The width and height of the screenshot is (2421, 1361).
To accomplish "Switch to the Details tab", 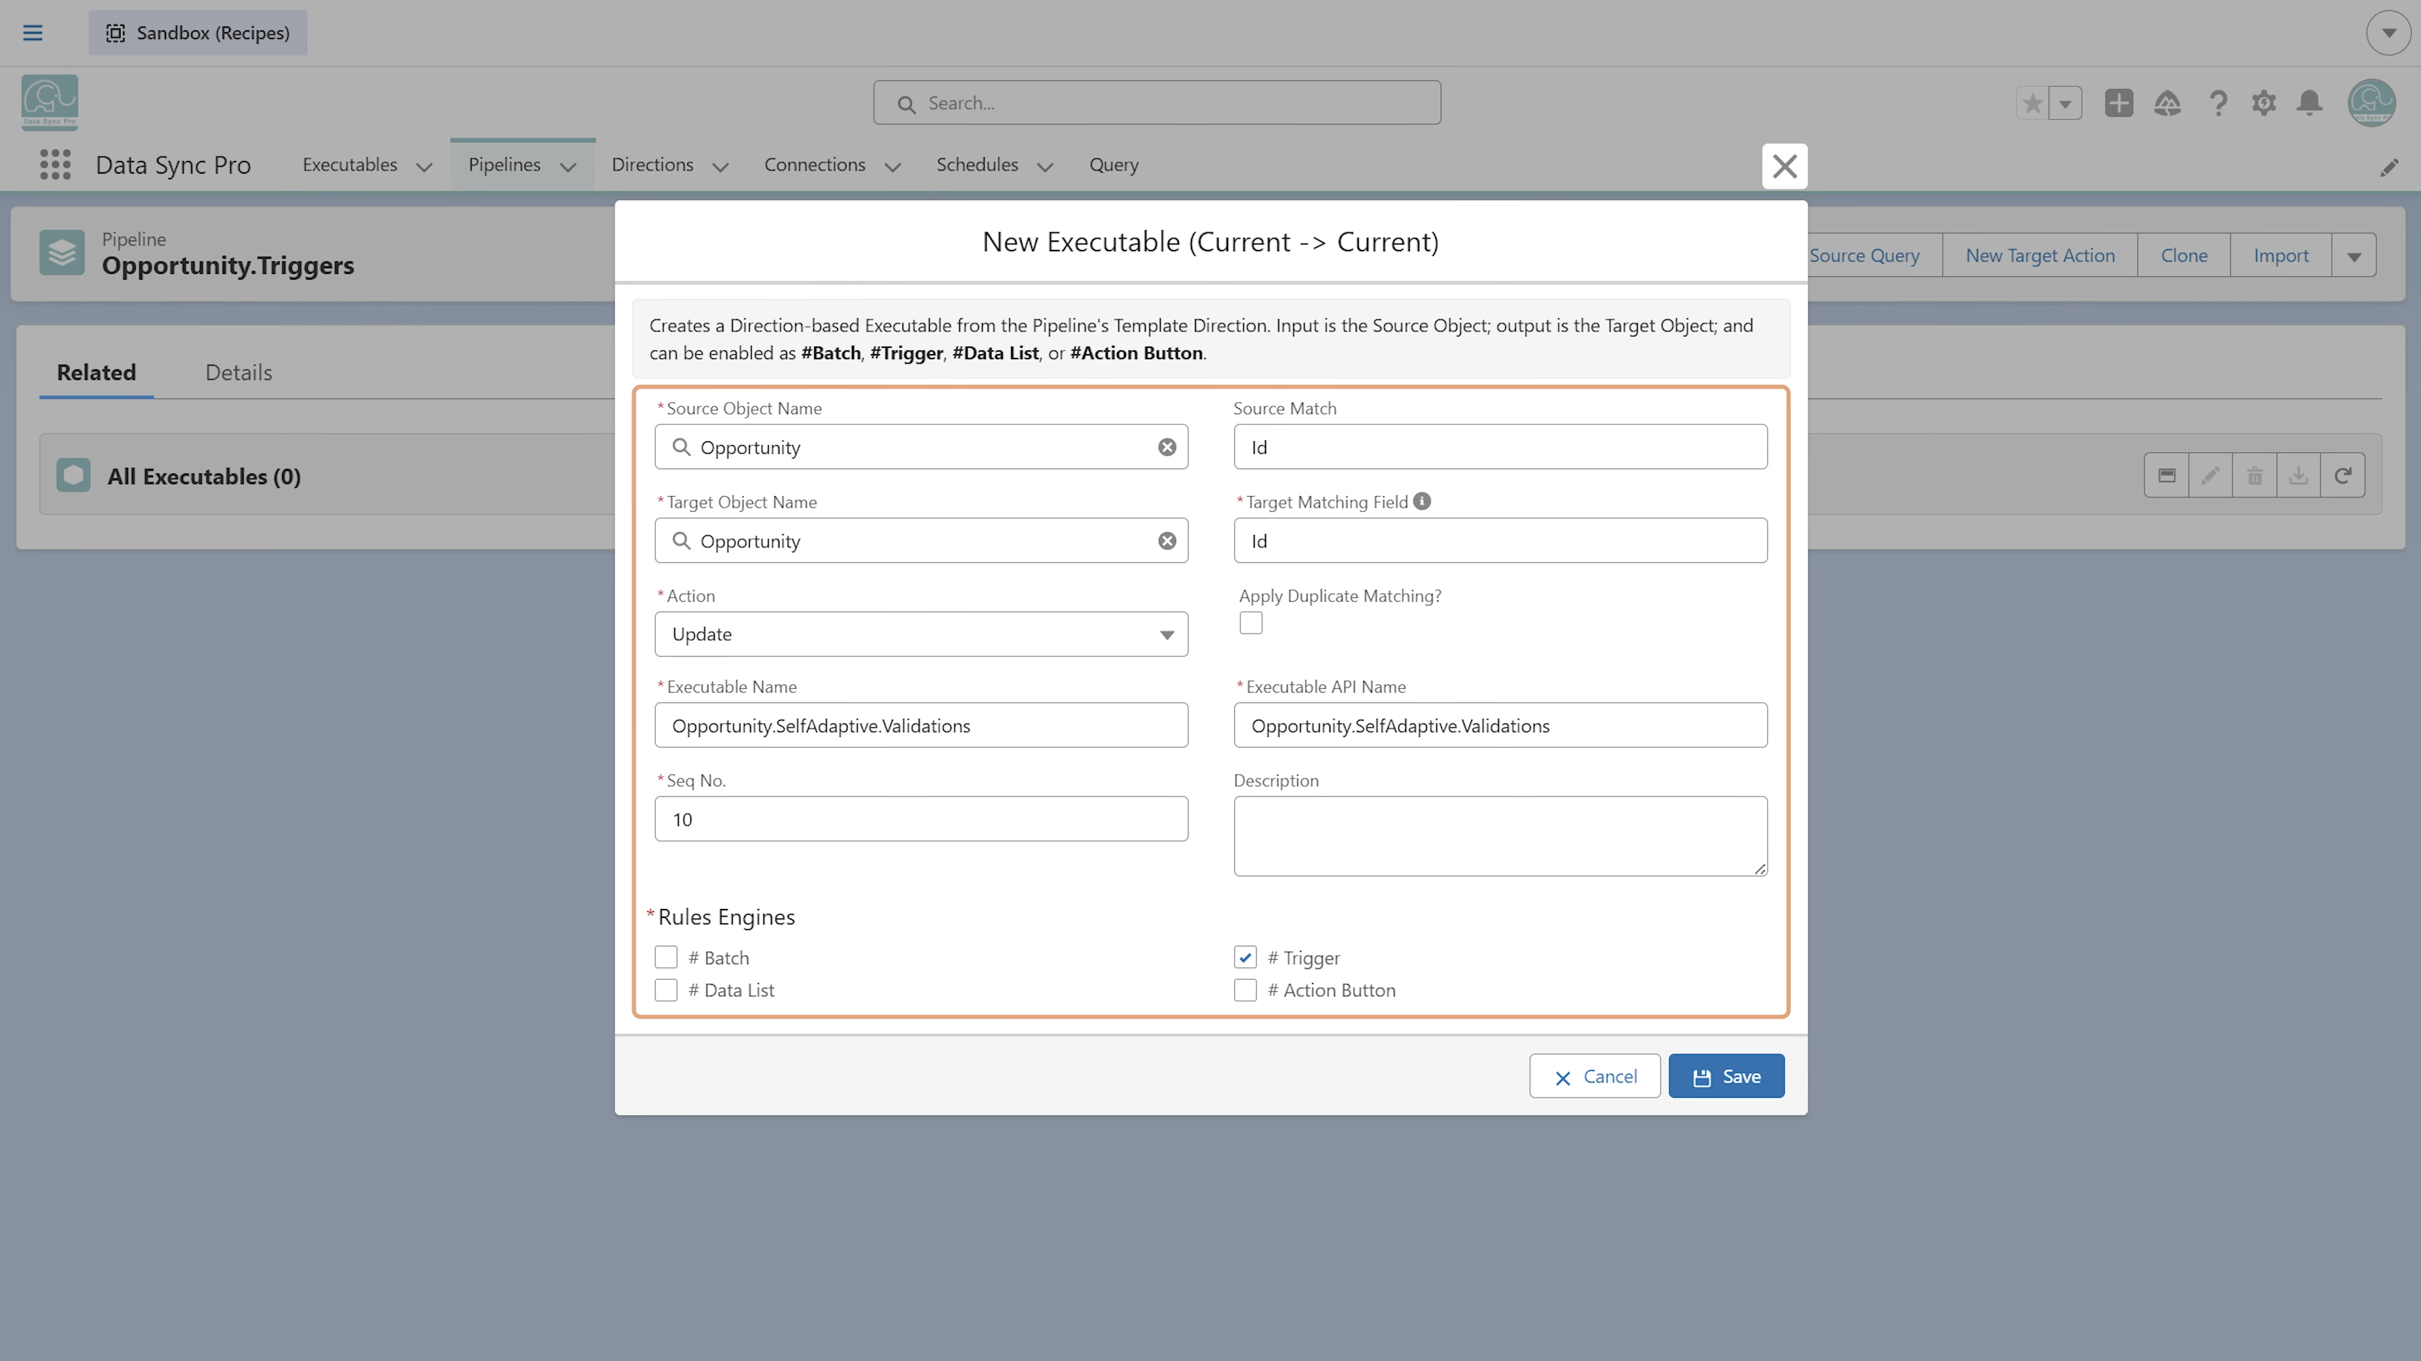I will tap(239, 372).
